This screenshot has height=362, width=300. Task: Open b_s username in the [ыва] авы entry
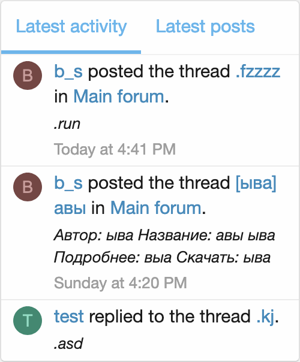[68, 183]
